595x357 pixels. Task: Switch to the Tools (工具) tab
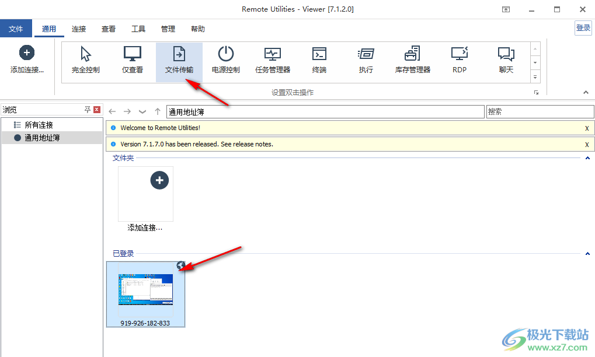pos(138,29)
